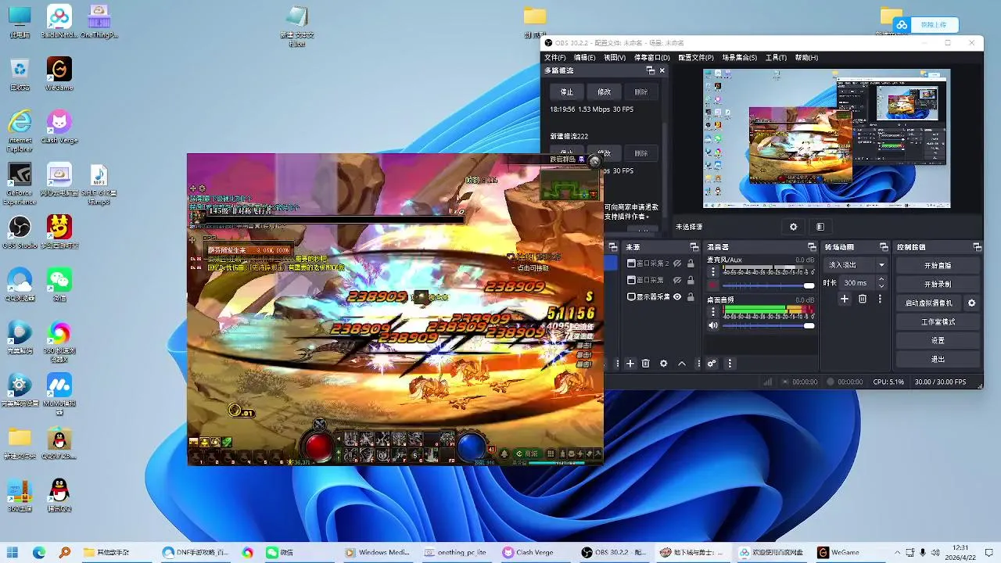Open GeForce Experience desktop shortcut
Screen dimensions: 1001x563
[x=20, y=185]
